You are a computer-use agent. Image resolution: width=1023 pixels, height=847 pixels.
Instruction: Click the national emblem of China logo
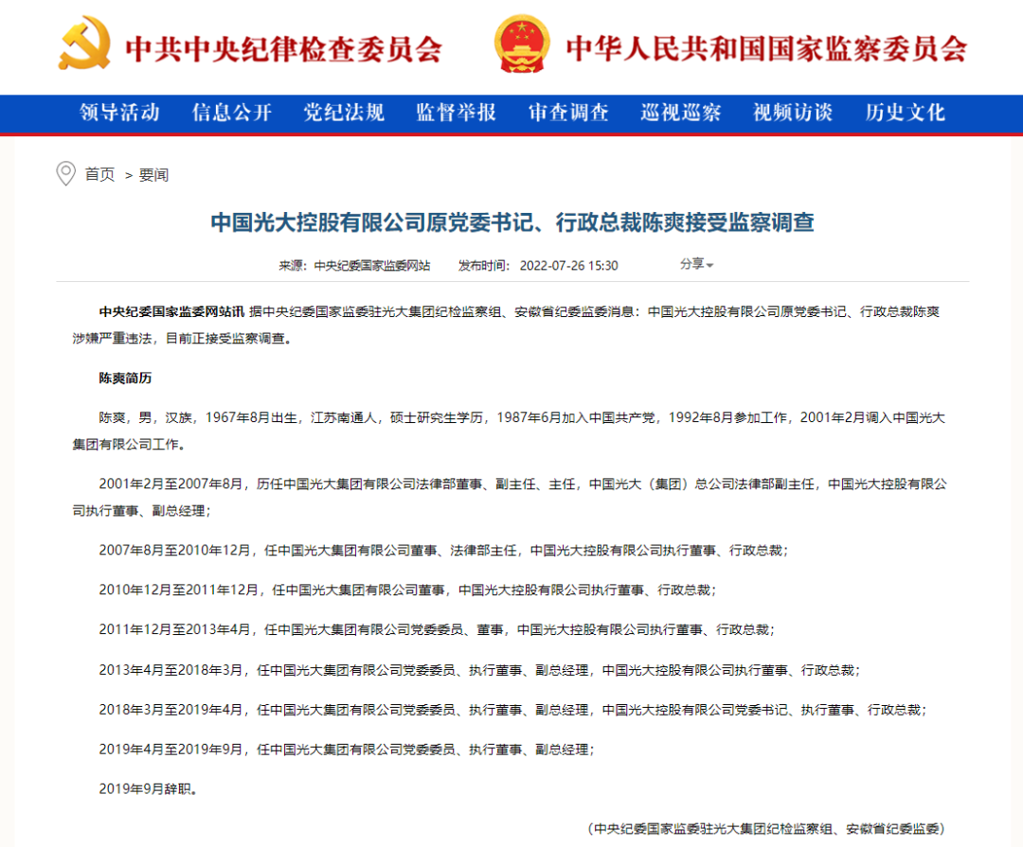click(x=521, y=44)
